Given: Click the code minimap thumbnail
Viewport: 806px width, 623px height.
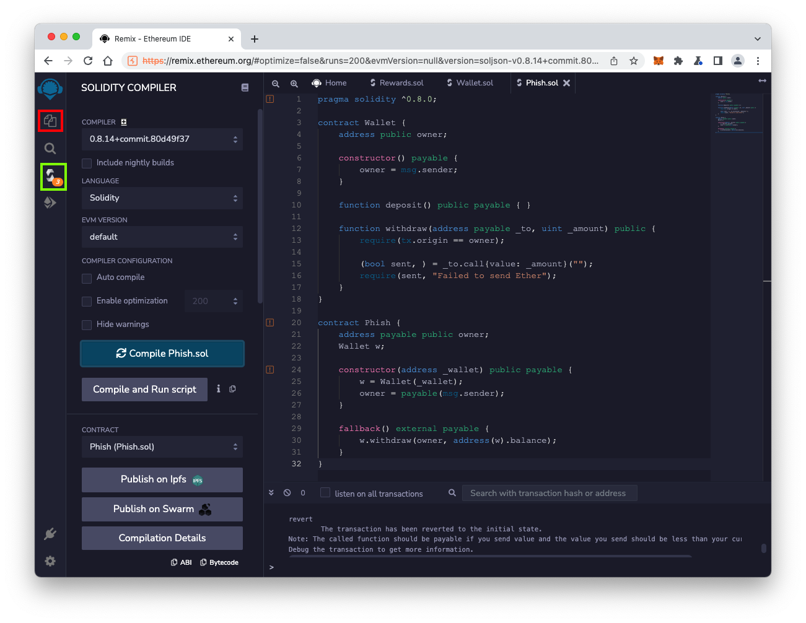Looking at the screenshot, I should (737, 113).
